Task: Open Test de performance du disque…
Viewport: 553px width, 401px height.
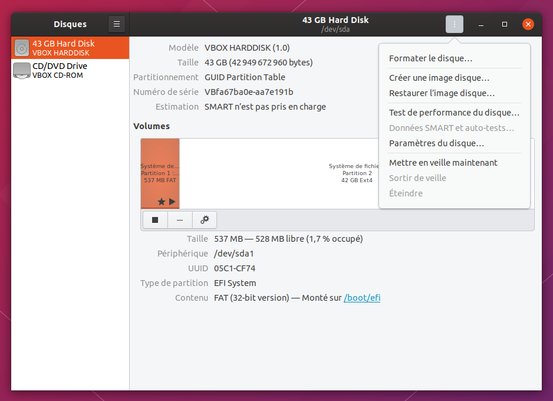Action: click(454, 113)
